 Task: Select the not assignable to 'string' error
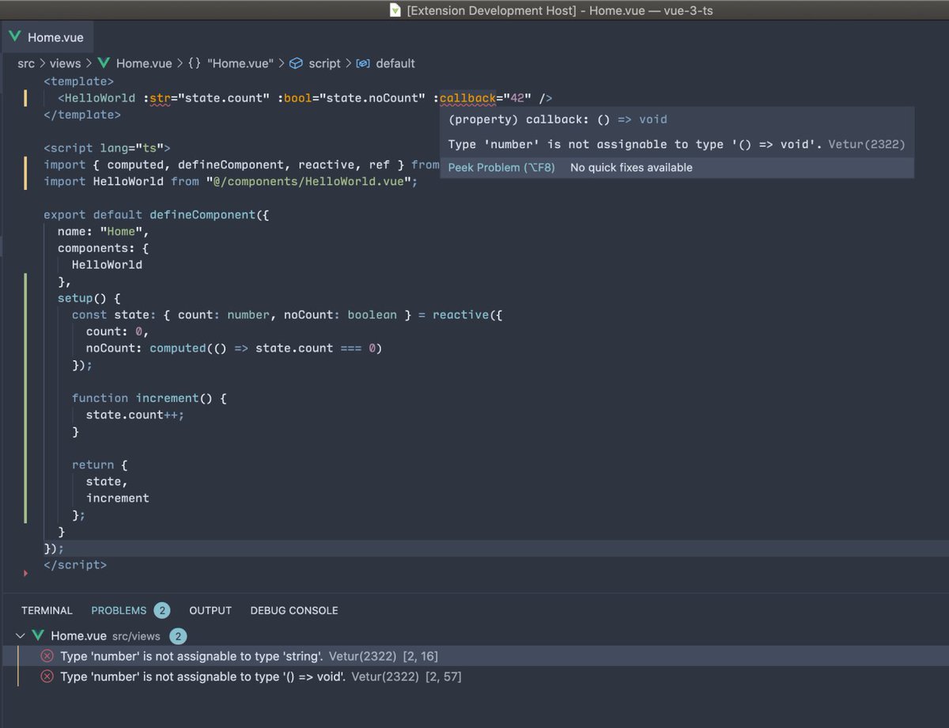pyautogui.click(x=475, y=656)
